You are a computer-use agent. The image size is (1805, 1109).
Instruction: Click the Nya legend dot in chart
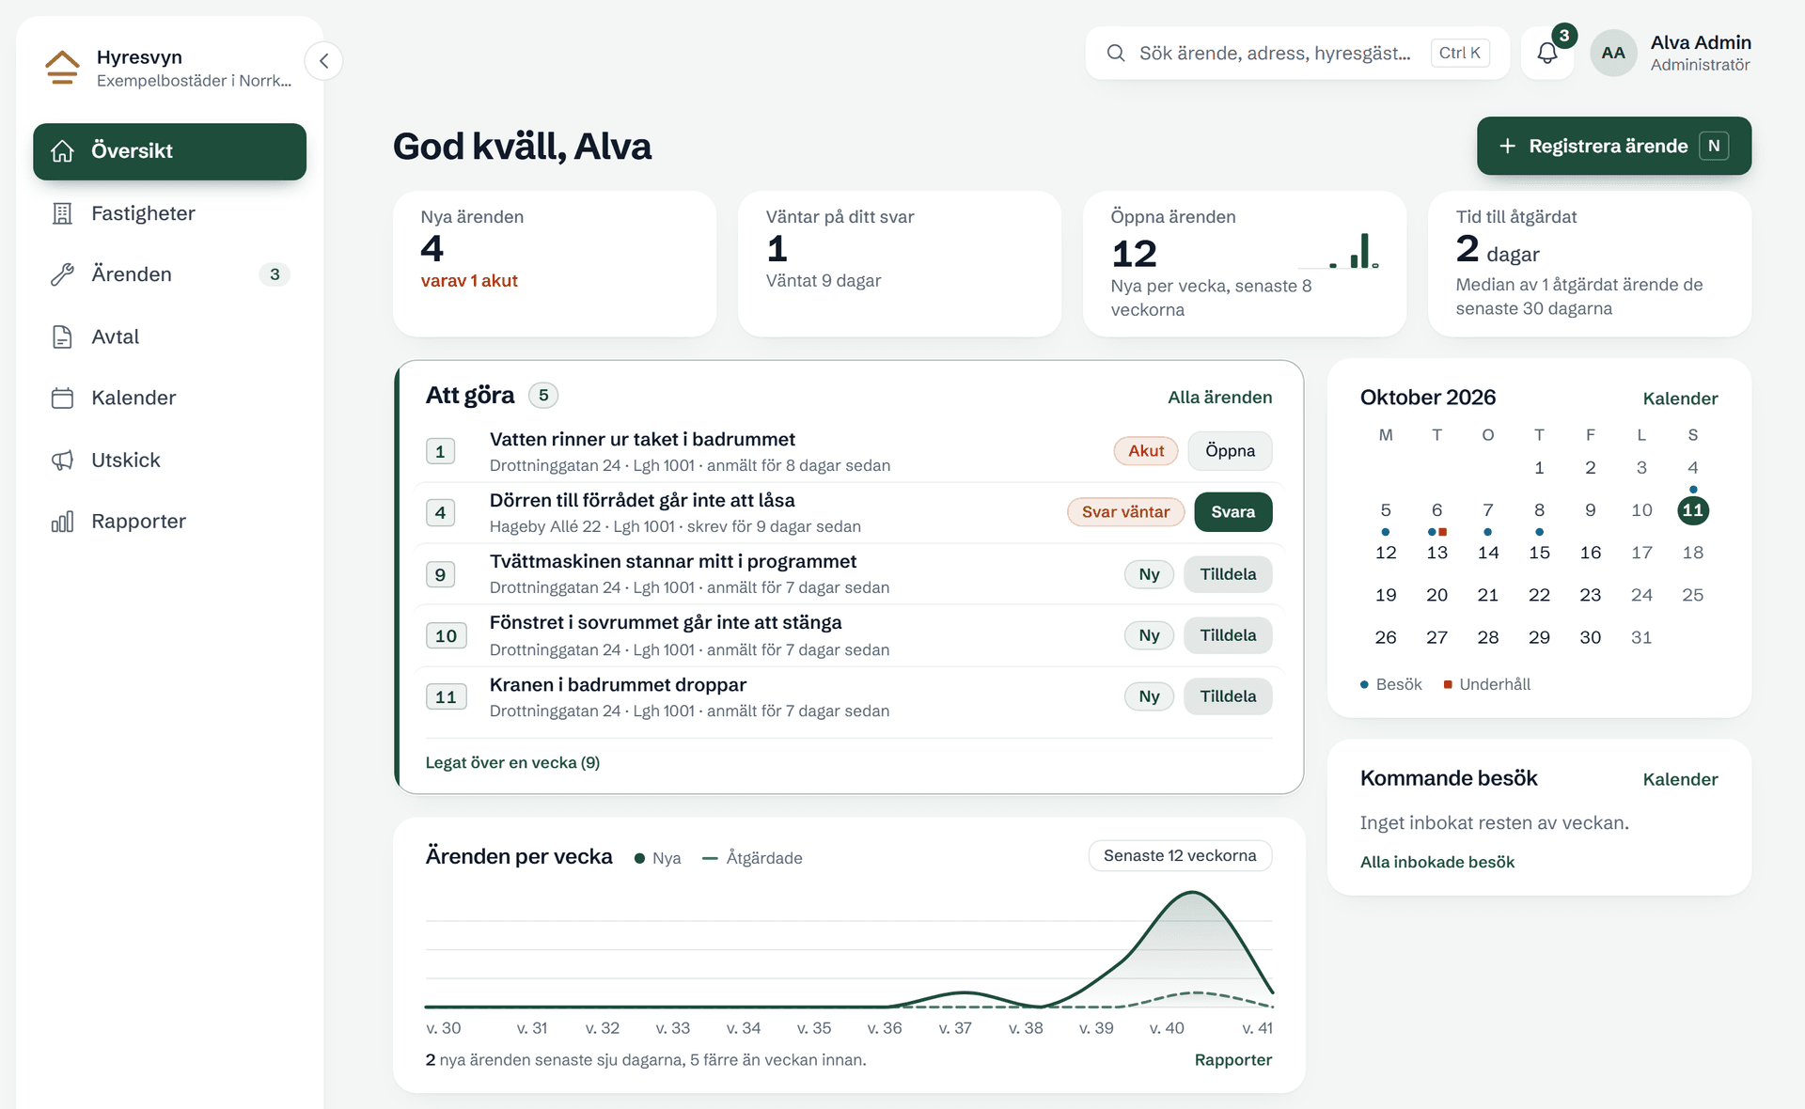[639, 858]
